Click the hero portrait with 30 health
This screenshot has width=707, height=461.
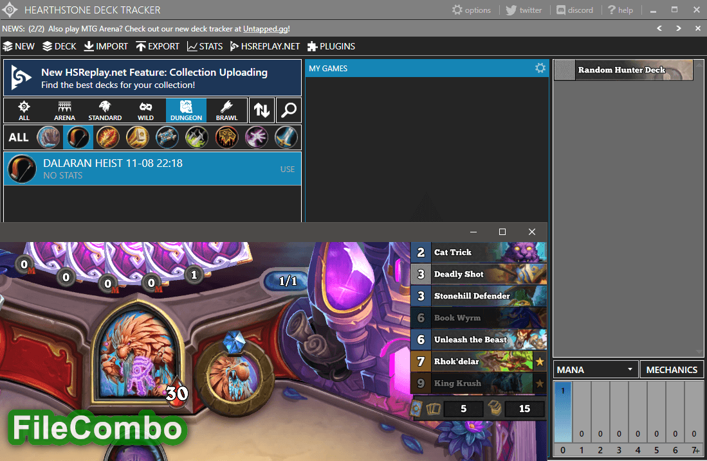(138, 354)
